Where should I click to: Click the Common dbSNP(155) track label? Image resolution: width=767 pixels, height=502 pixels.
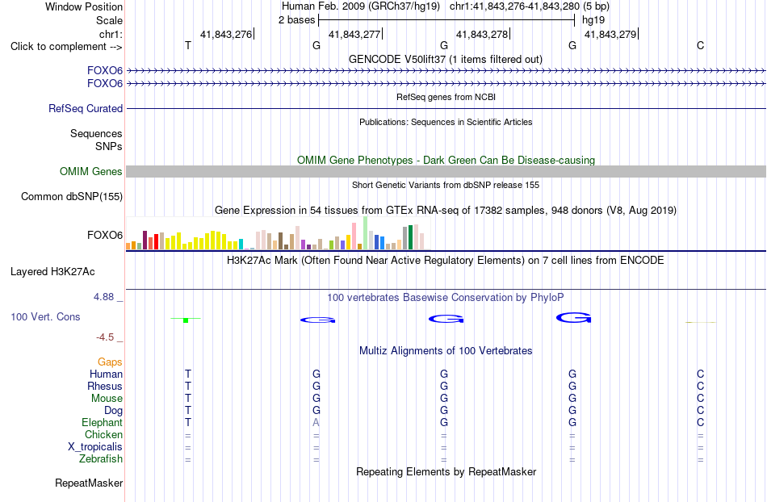tap(72, 196)
